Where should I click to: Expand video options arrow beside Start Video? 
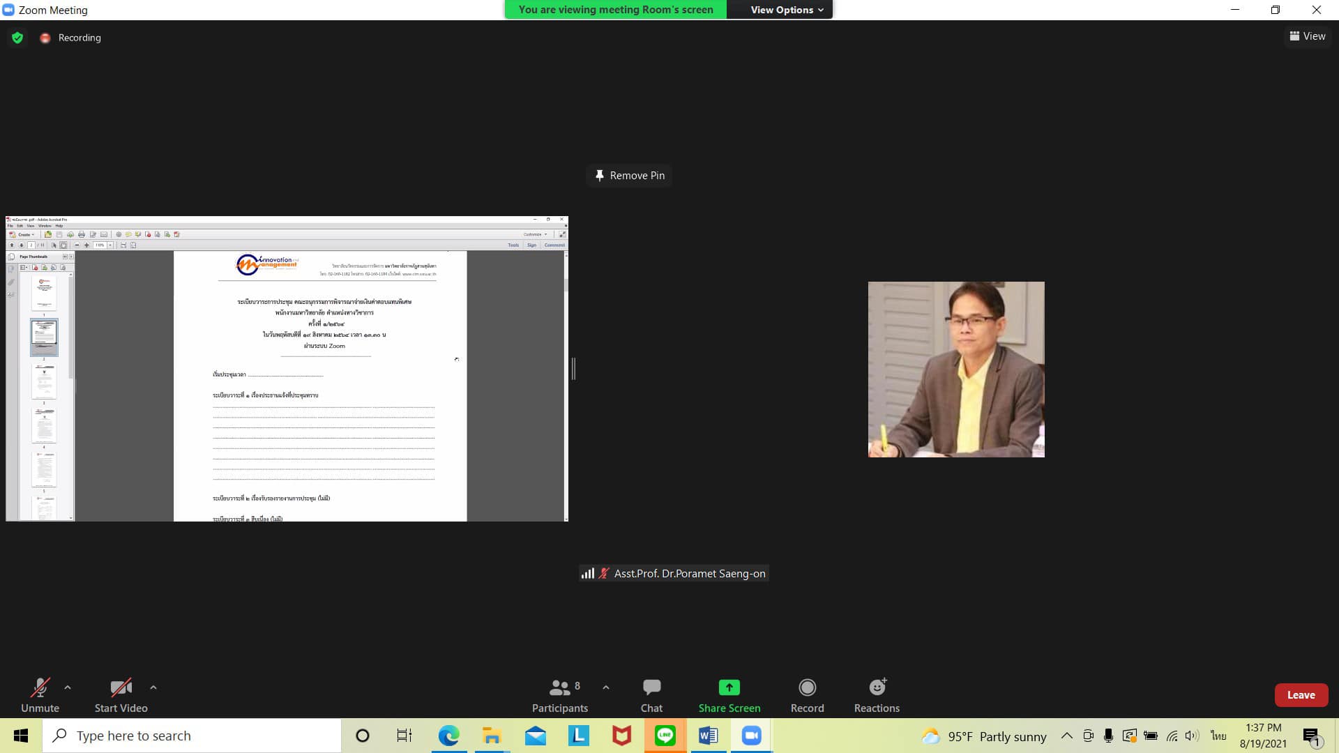(153, 687)
